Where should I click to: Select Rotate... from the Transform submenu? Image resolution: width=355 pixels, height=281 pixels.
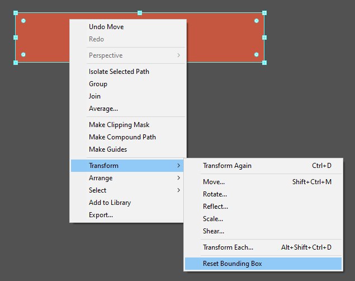point(263,194)
